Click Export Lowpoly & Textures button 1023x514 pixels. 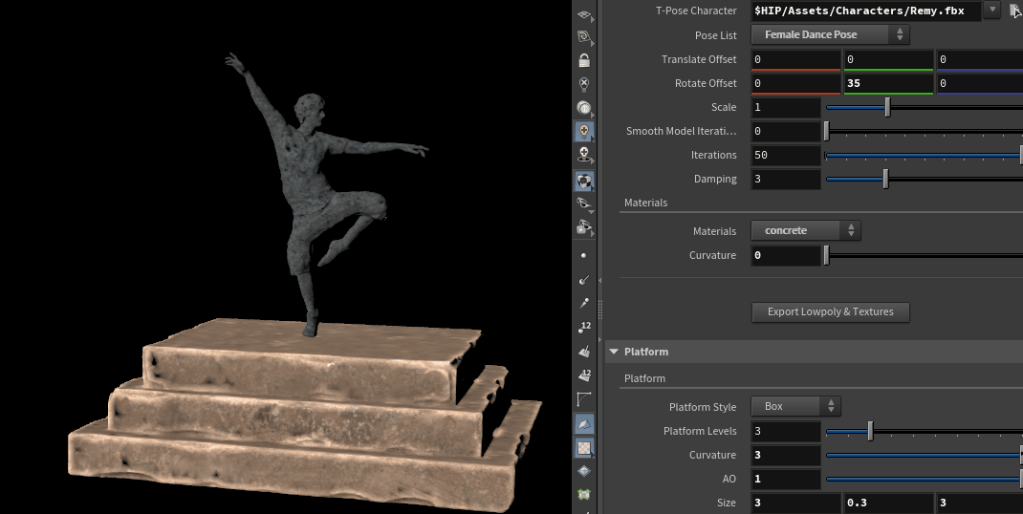830,311
